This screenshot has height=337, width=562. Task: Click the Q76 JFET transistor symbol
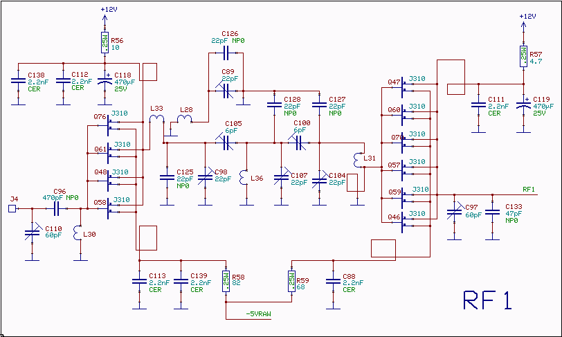[x=109, y=125]
